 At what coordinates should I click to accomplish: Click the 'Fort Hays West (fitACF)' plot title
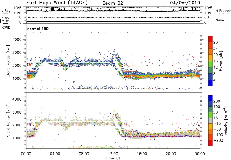tap(57, 3)
